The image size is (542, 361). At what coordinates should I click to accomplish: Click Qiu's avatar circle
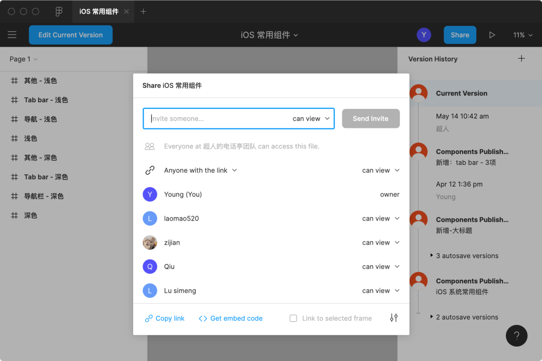(150, 267)
